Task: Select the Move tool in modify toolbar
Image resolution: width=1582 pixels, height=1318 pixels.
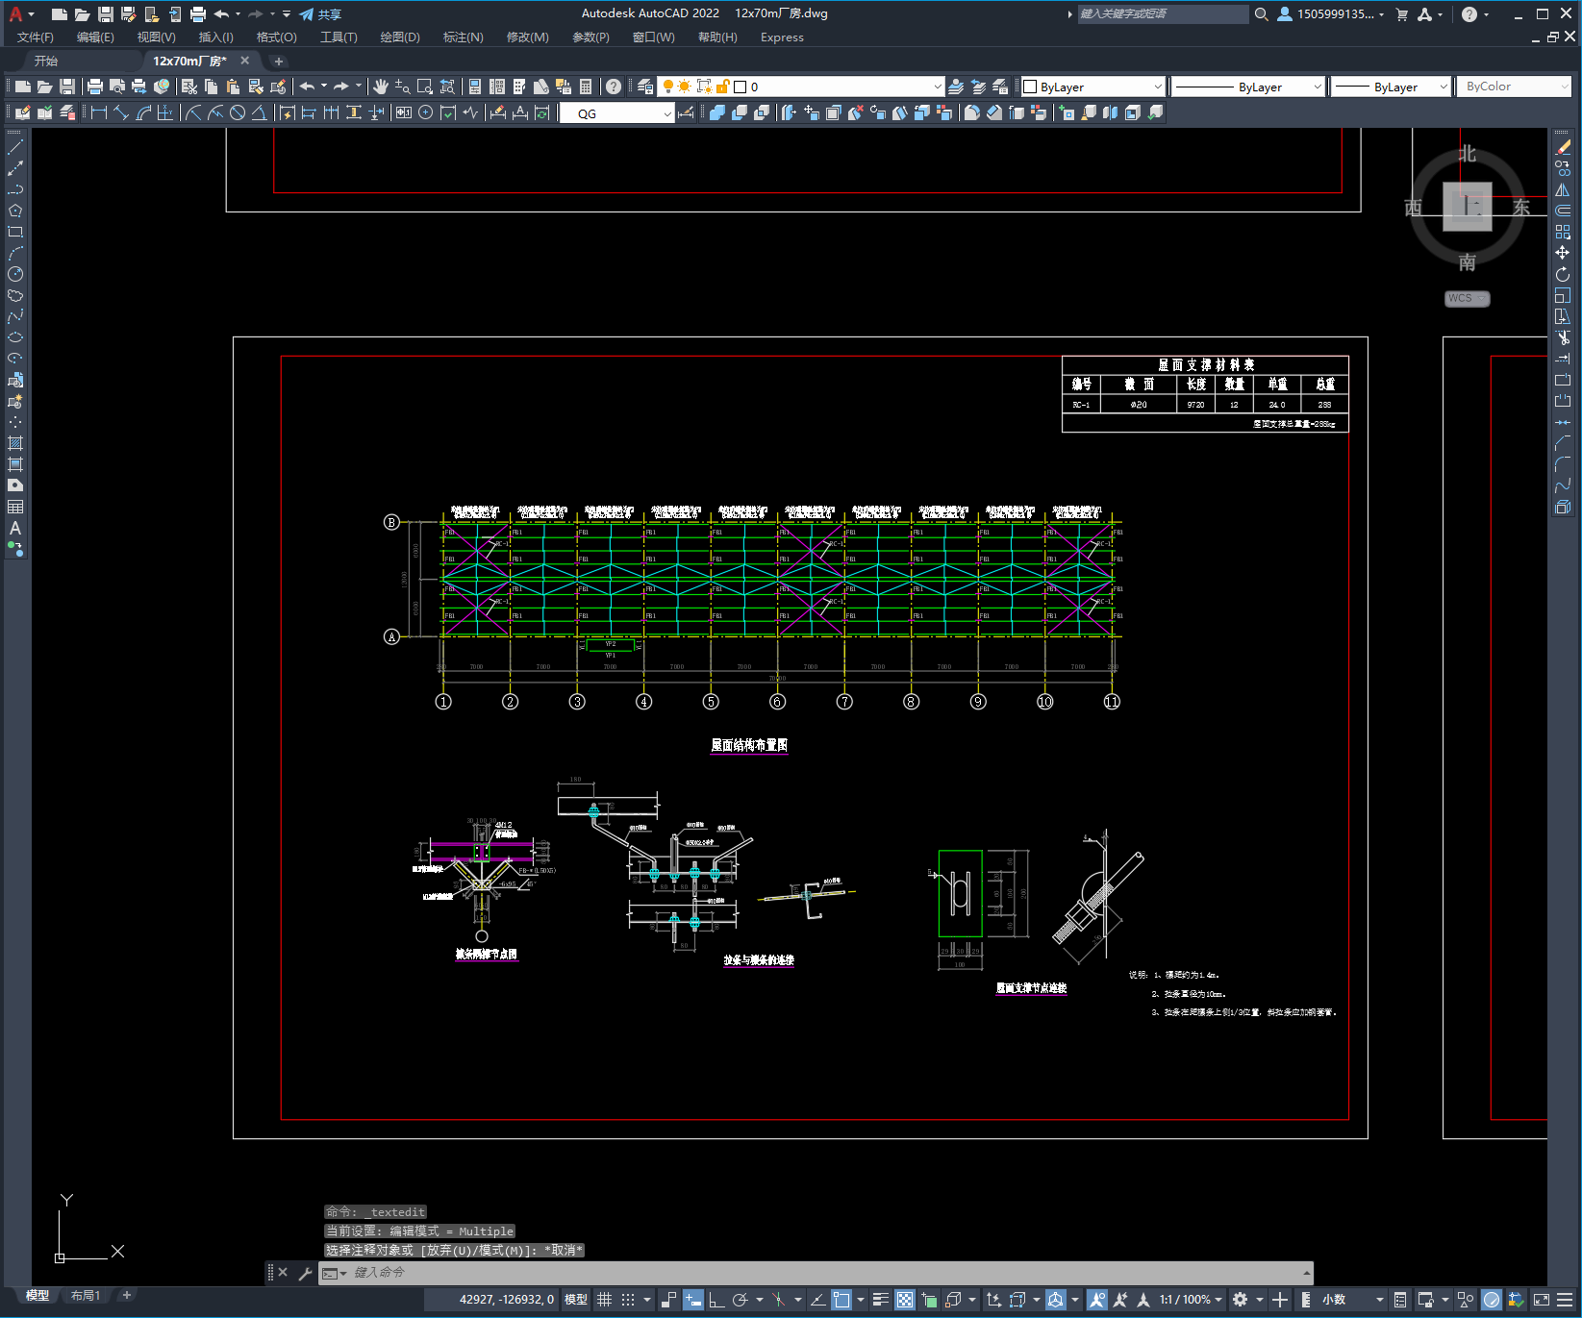Action: [1563, 253]
